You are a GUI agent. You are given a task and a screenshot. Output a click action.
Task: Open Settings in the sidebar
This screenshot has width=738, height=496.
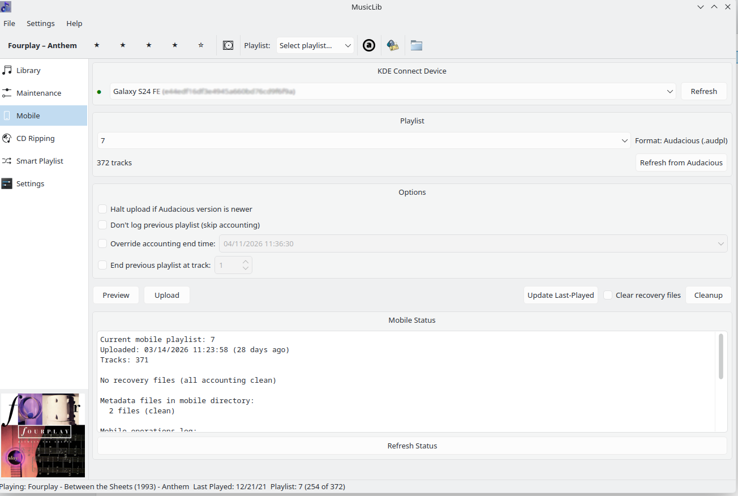coord(44,183)
